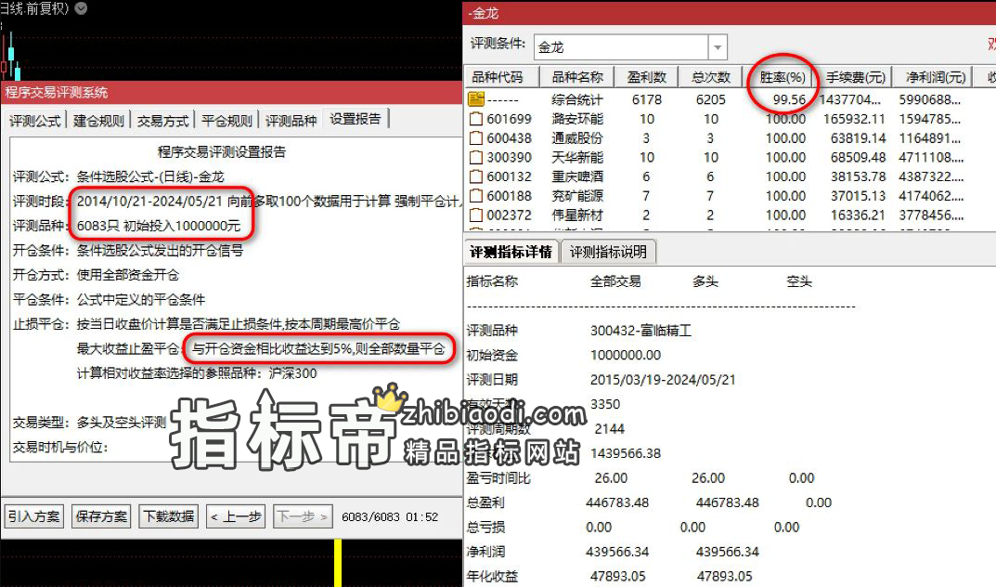Click 评测品种 value 300432-富临精工
The width and height of the screenshot is (996, 587).
(640, 331)
